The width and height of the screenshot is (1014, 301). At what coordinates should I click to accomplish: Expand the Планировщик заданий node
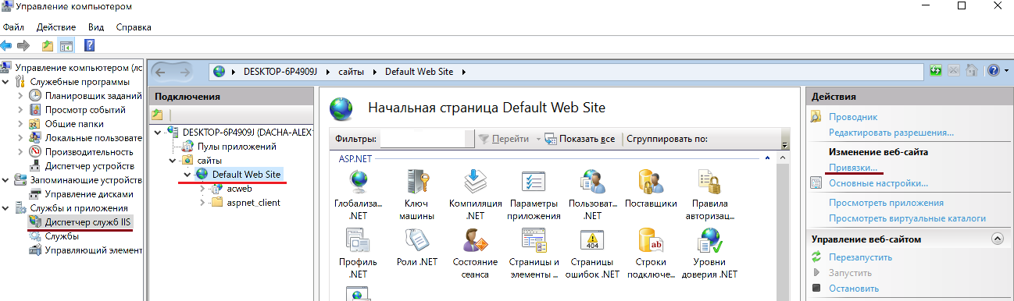(21, 96)
